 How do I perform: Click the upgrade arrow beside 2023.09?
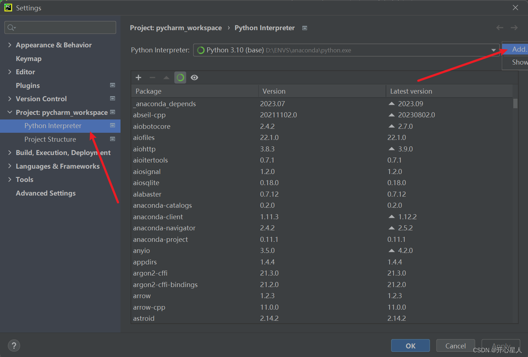point(392,104)
